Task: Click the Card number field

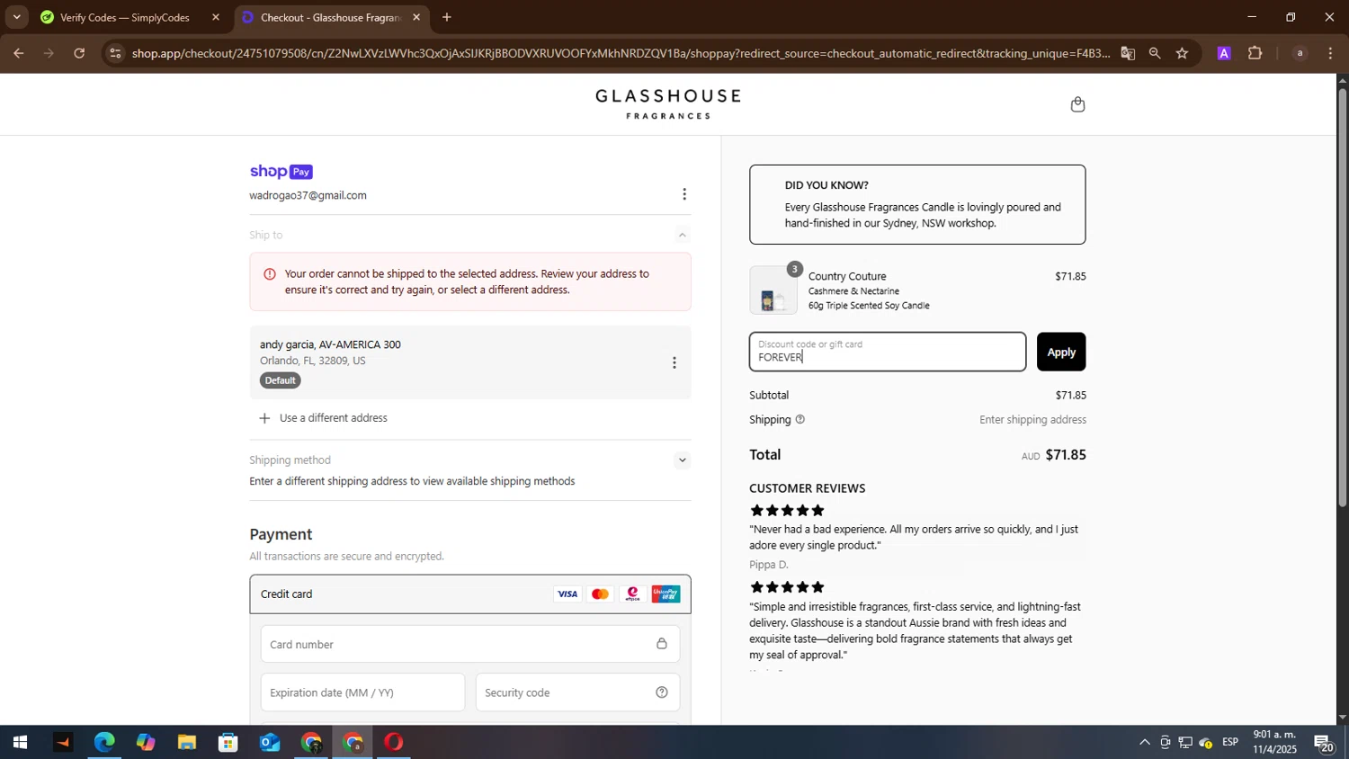Action: coord(470,645)
